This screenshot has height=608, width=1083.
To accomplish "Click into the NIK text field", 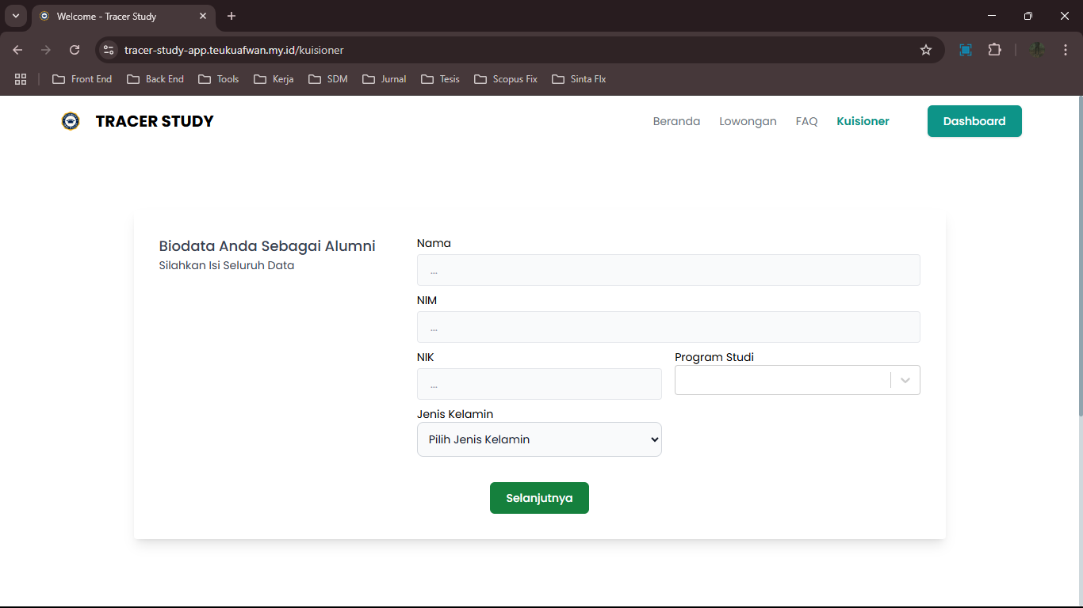I will point(538,384).
